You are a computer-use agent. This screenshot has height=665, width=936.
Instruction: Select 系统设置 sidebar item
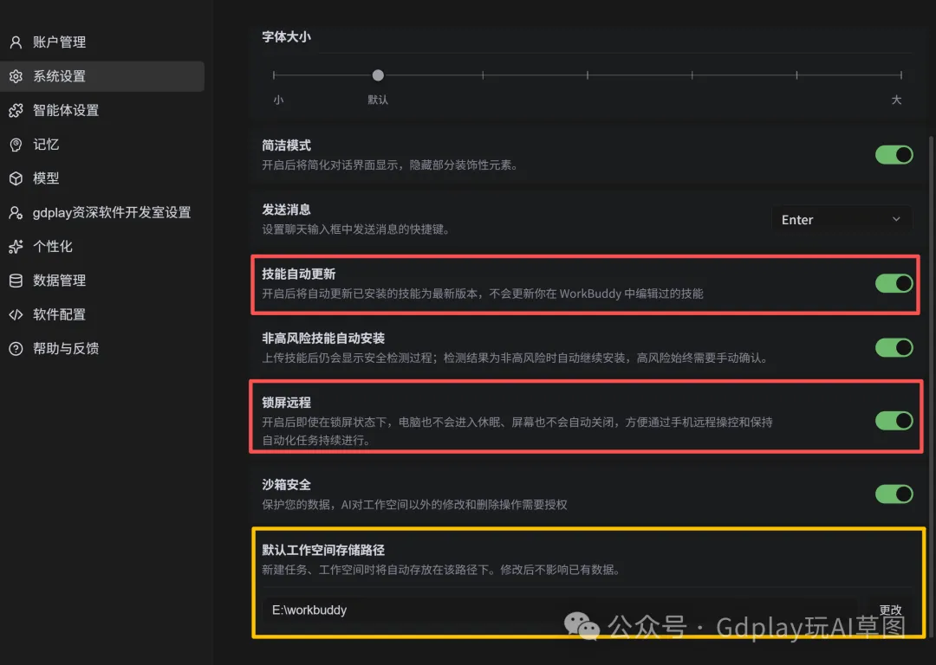click(102, 76)
